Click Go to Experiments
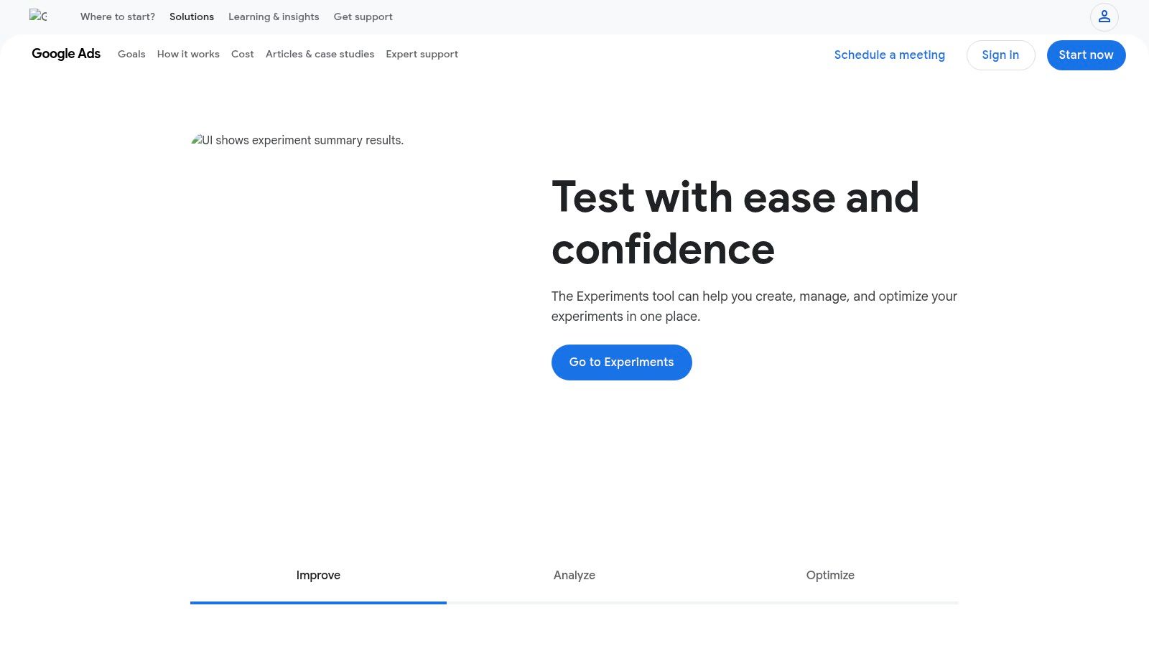1149x646 pixels. 621,362
